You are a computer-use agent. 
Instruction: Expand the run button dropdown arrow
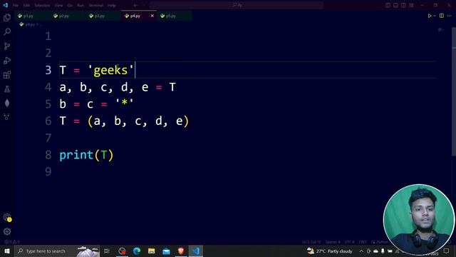(x=435, y=16)
